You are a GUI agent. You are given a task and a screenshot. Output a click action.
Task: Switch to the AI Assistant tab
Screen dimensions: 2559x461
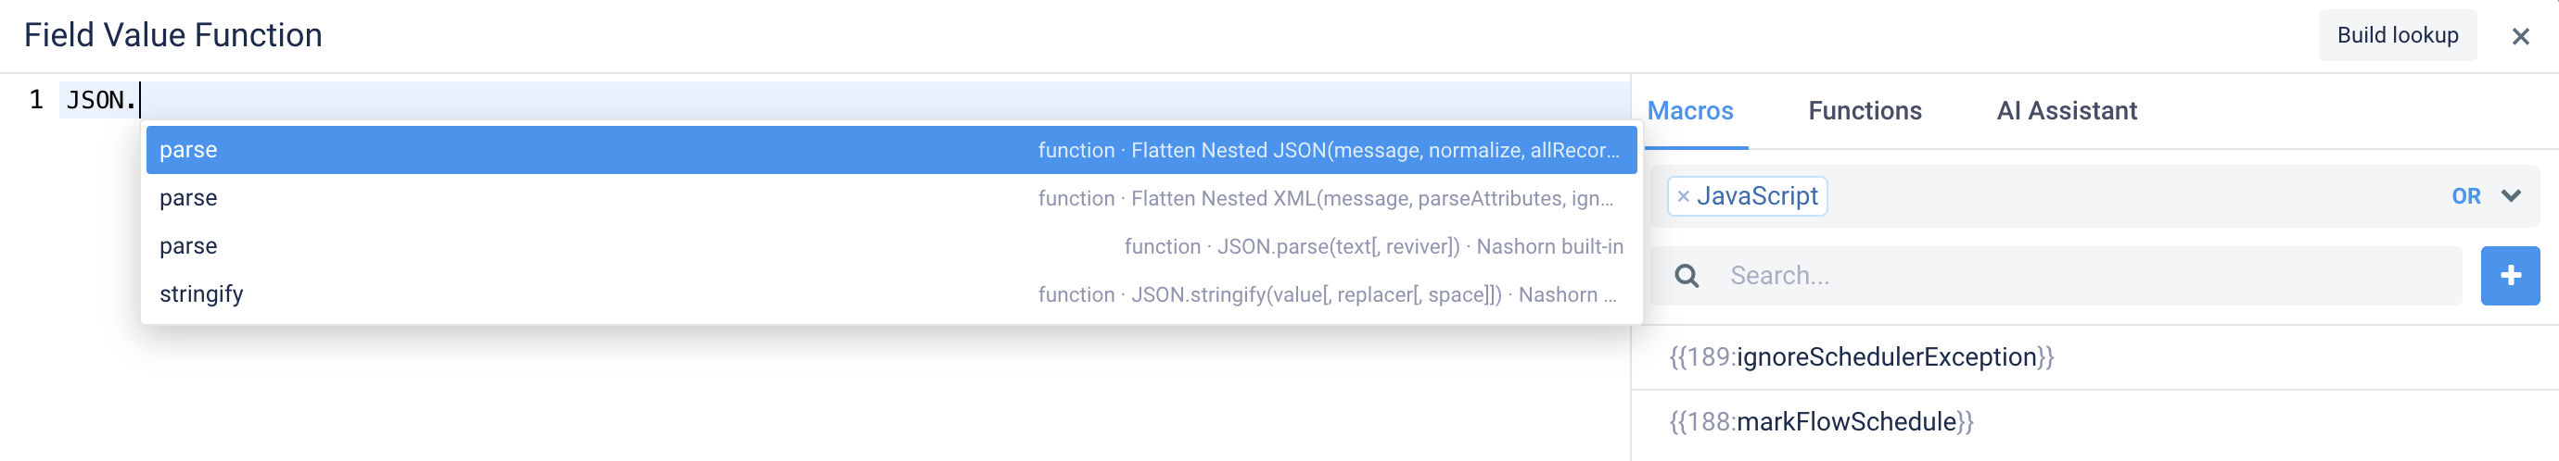[x=2067, y=111]
